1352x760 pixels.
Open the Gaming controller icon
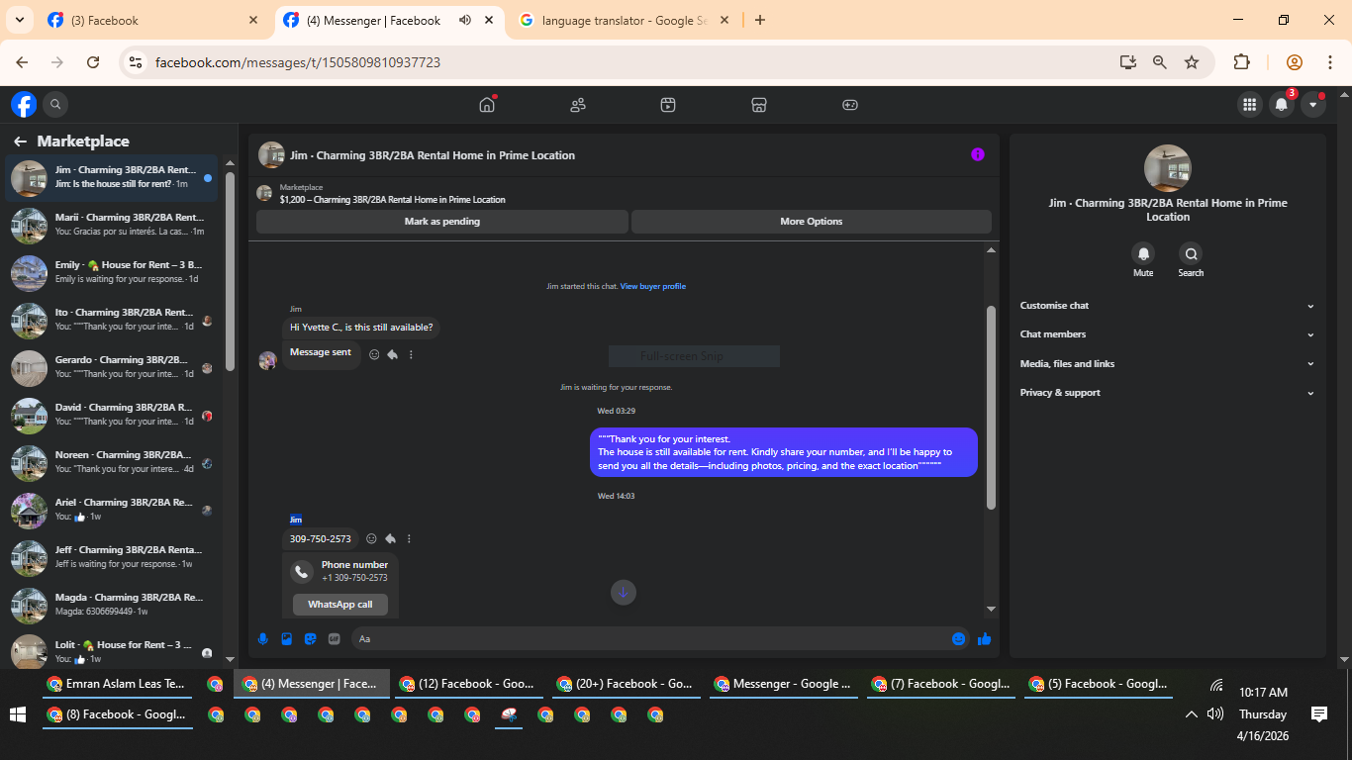coord(850,104)
